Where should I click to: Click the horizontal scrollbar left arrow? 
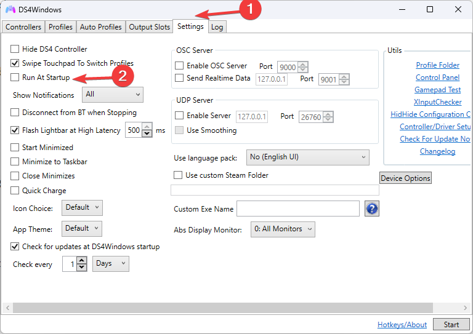[7, 308]
